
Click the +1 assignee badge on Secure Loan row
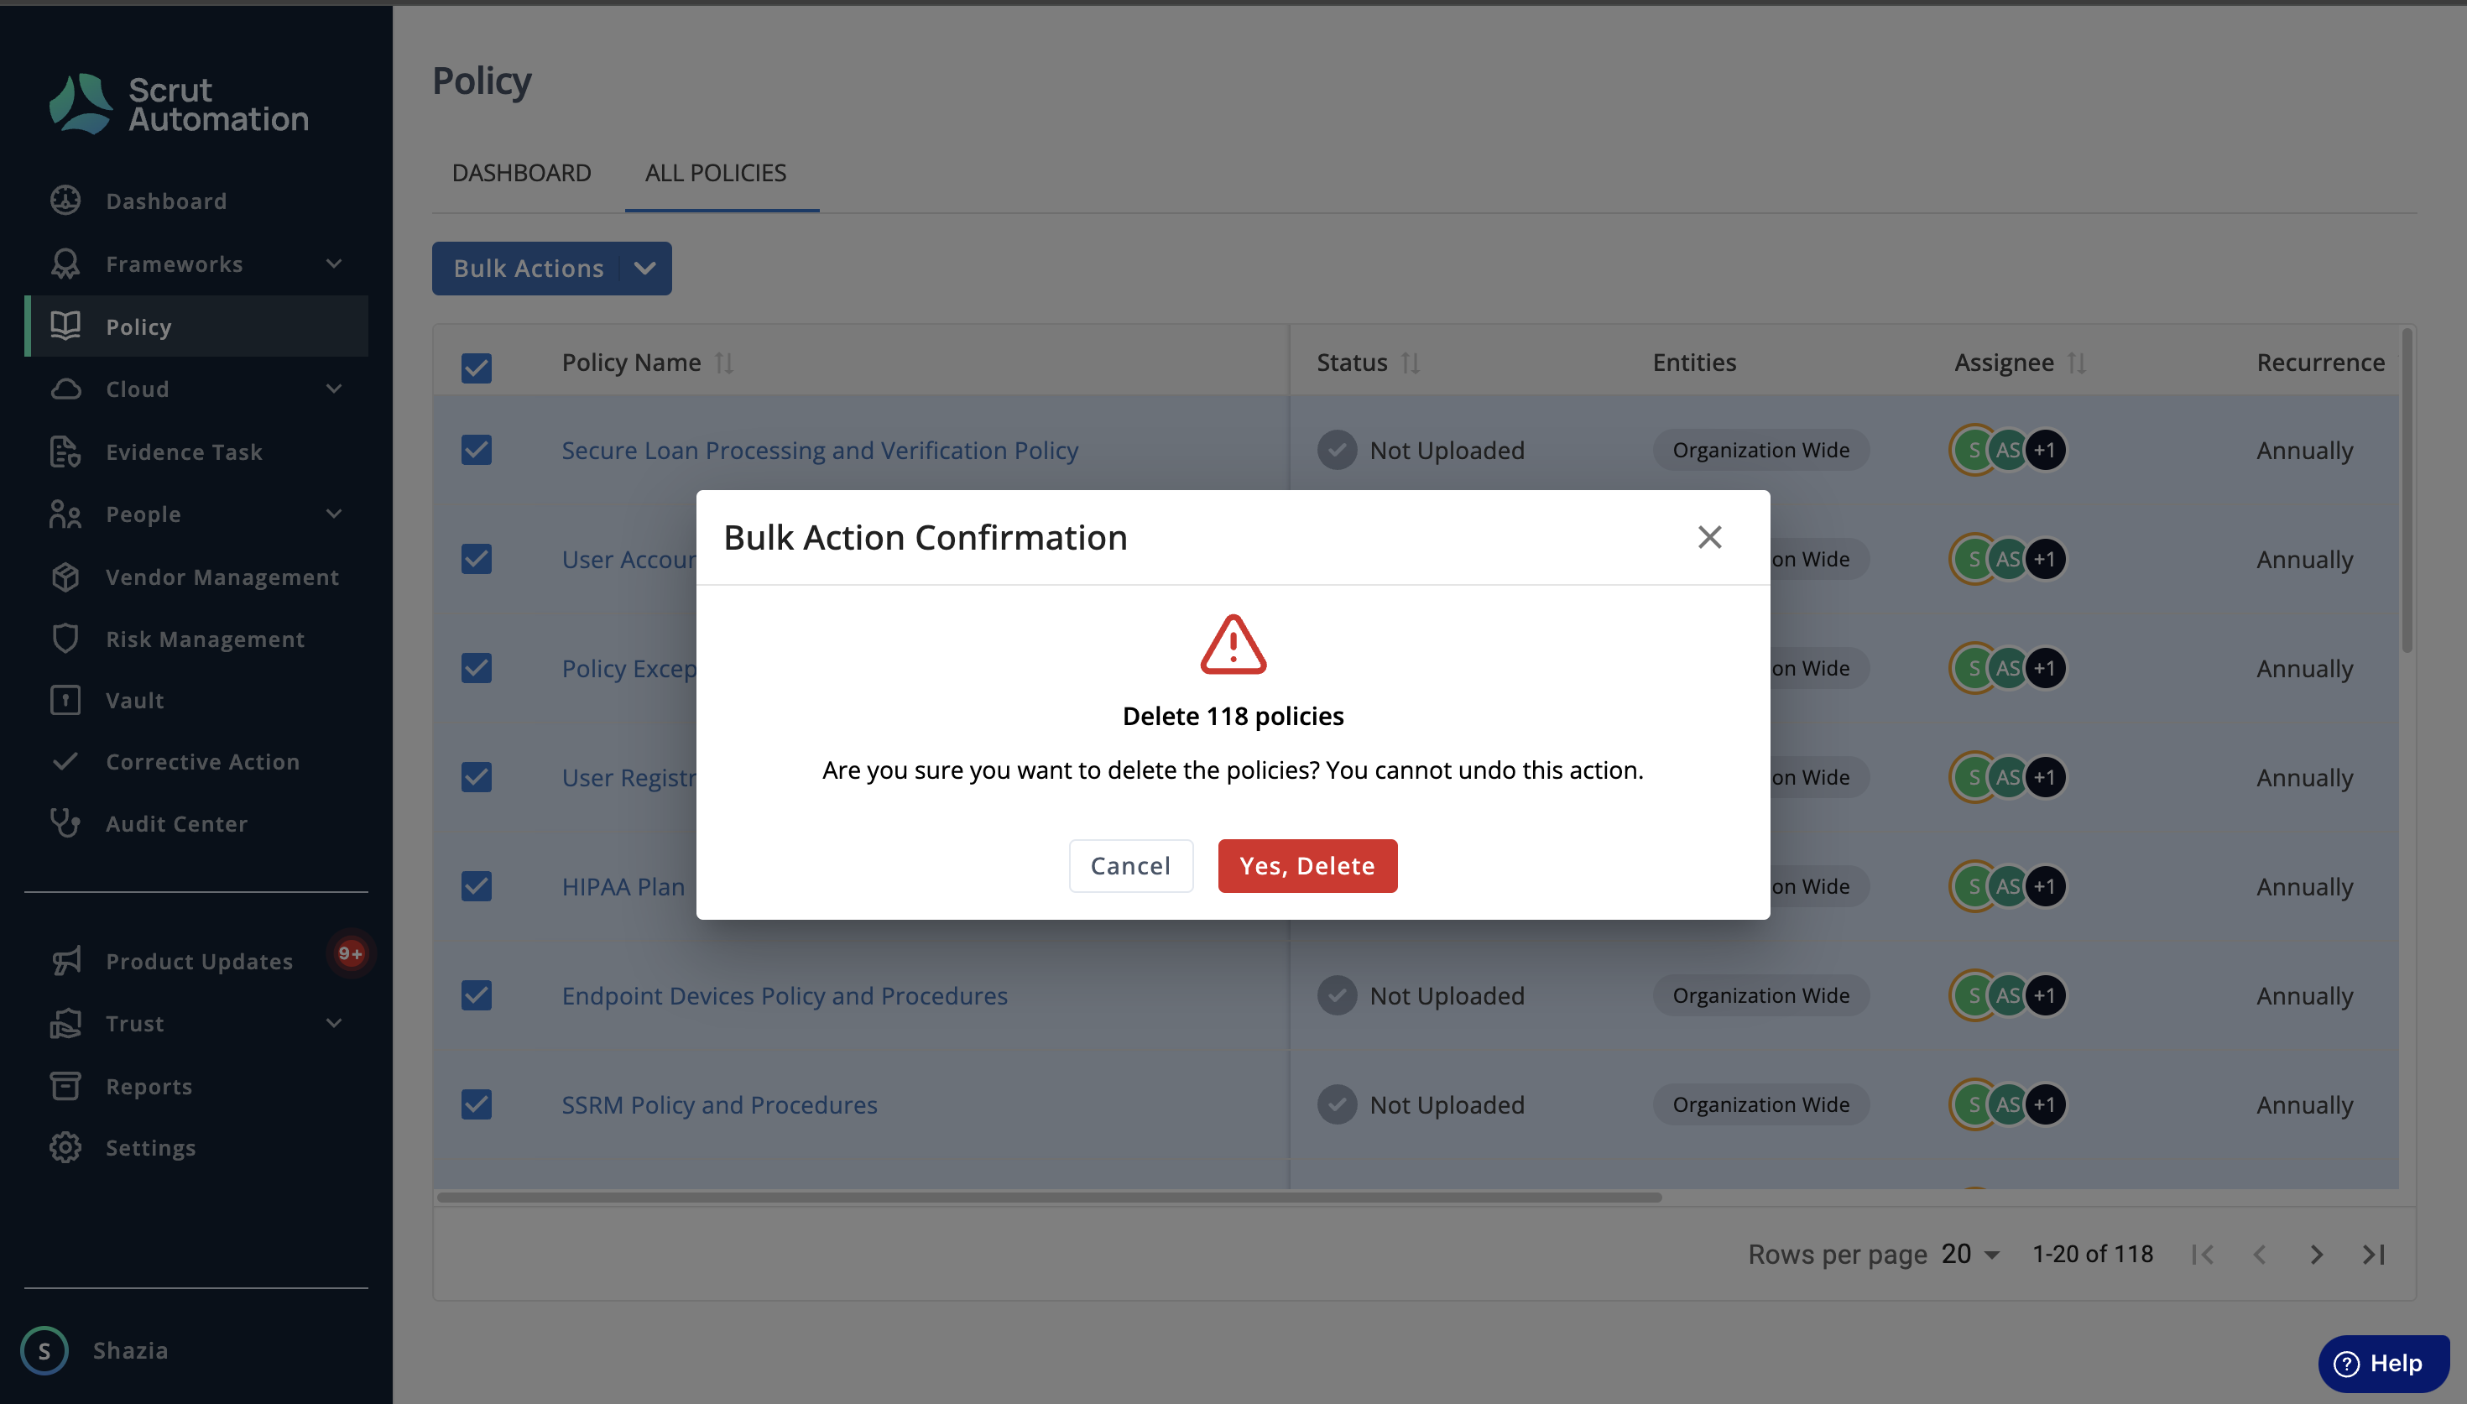click(x=2045, y=451)
